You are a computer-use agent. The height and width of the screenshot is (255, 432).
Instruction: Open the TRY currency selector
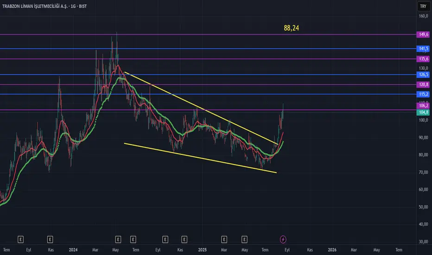423,6
